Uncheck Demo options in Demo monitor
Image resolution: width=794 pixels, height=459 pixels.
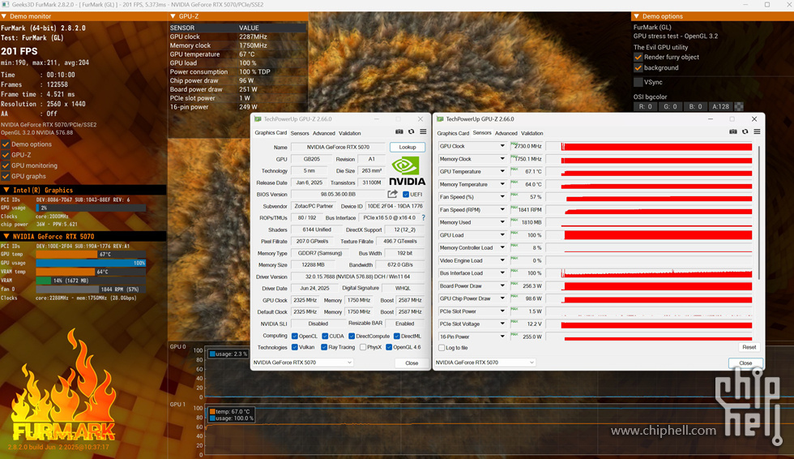(6, 144)
